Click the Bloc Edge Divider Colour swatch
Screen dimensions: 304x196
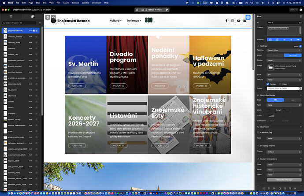click(x=271, y=116)
